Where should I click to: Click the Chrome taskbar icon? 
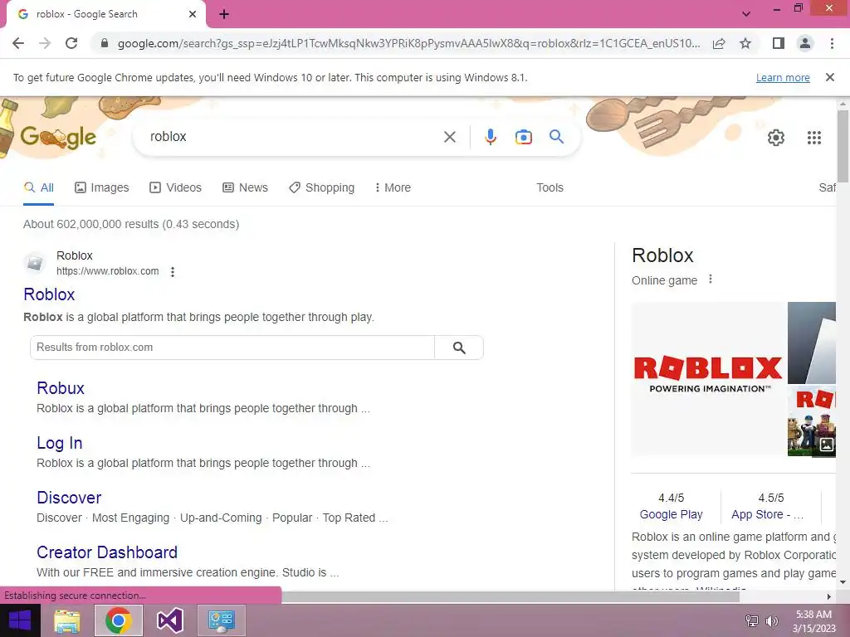(x=119, y=620)
